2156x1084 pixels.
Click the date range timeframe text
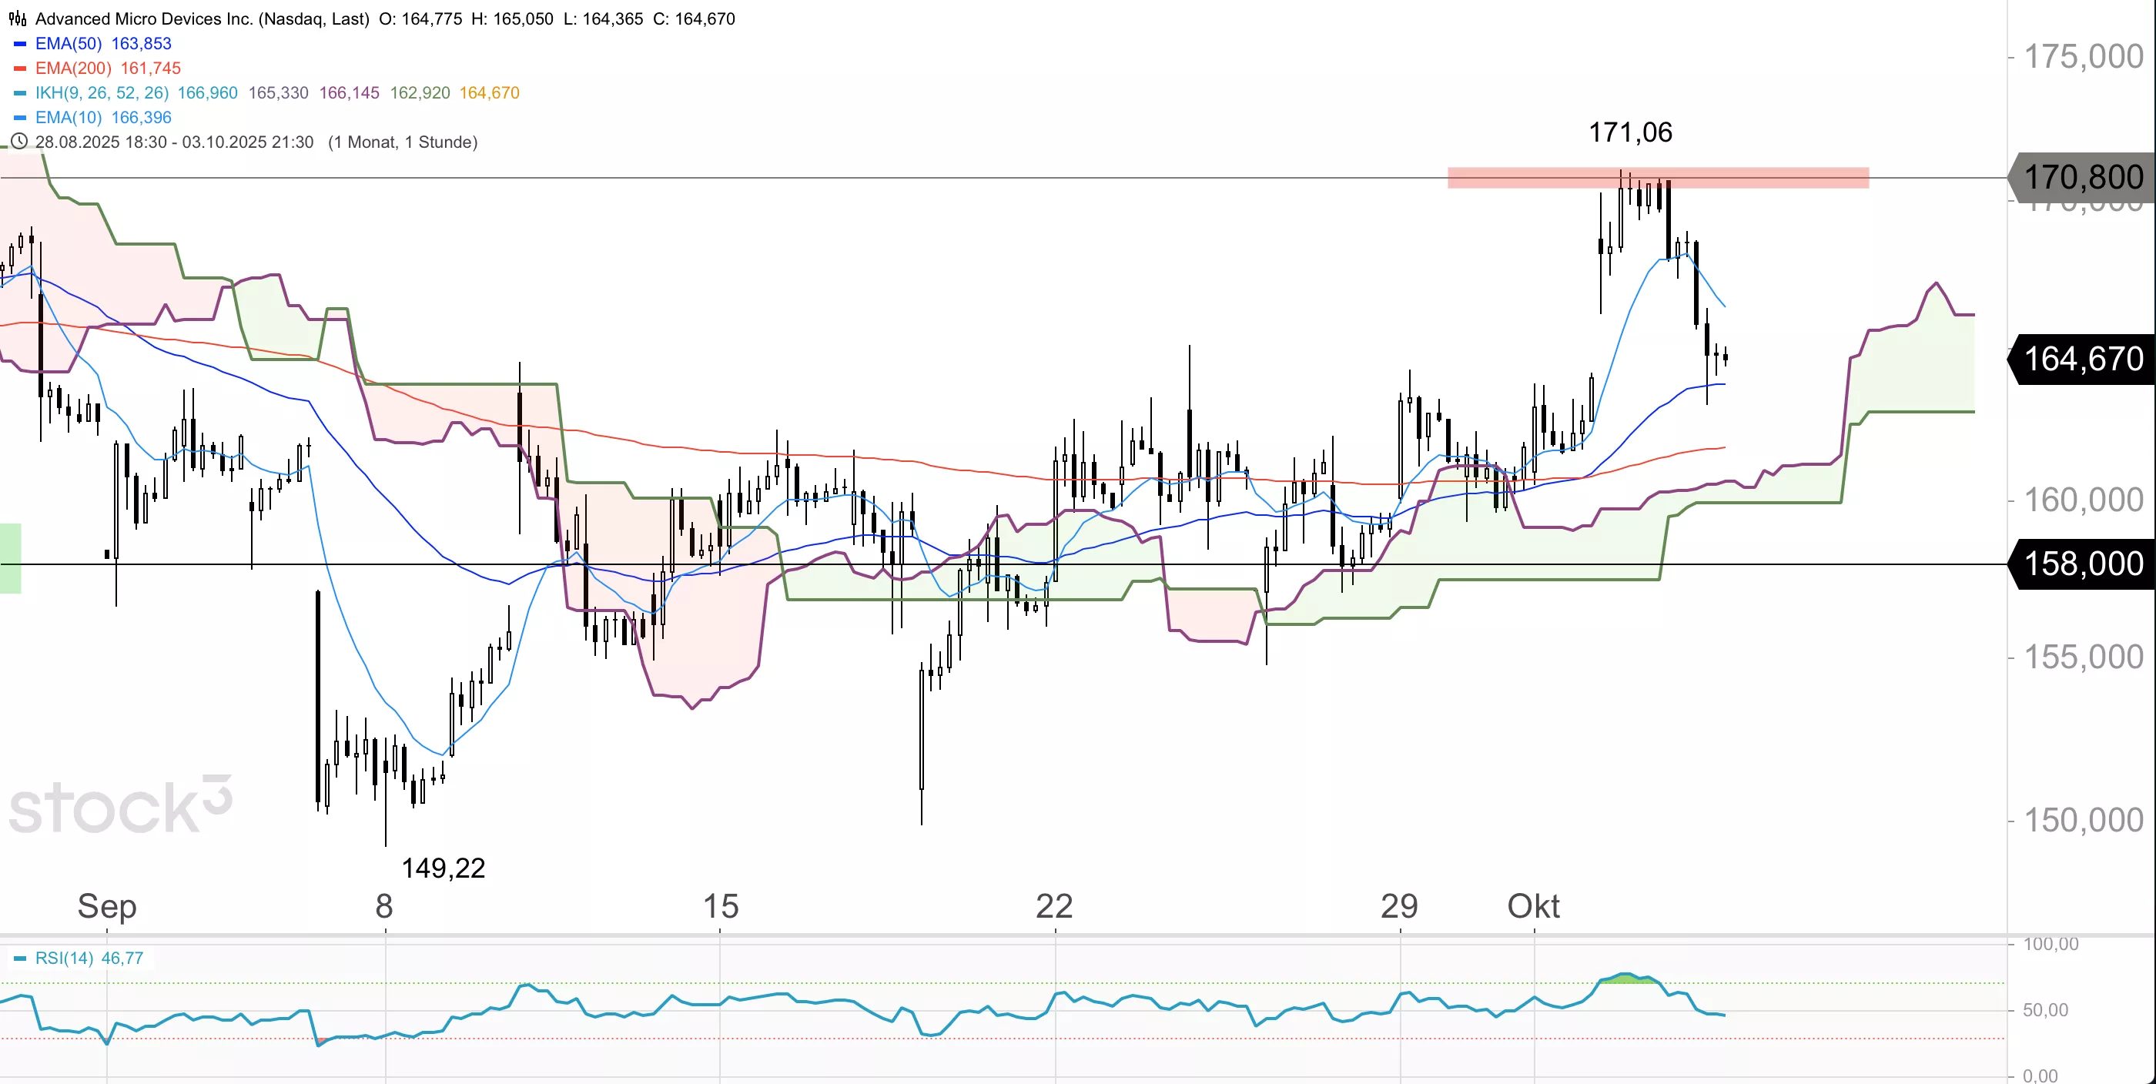pyautogui.click(x=256, y=142)
